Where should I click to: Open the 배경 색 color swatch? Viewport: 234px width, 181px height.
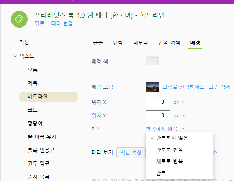152,61
